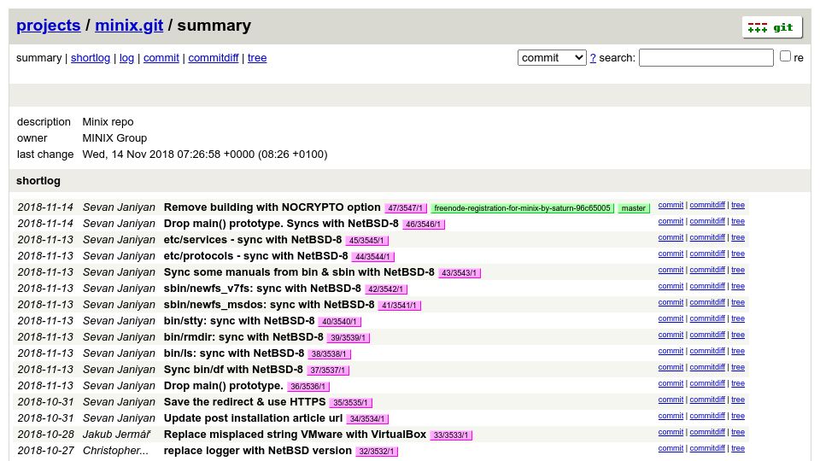The image size is (820, 461).
Task: Open the shortlog section heading
Action: click(x=38, y=181)
